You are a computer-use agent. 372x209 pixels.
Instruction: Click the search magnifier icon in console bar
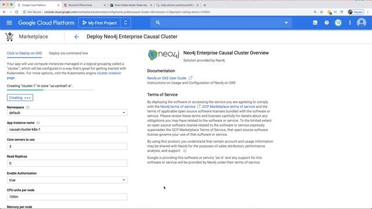tap(158, 23)
